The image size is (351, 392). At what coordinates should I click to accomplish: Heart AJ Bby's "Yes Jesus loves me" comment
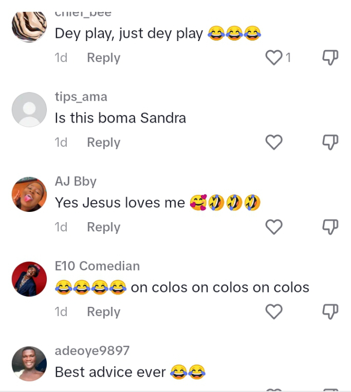(x=274, y=227)
